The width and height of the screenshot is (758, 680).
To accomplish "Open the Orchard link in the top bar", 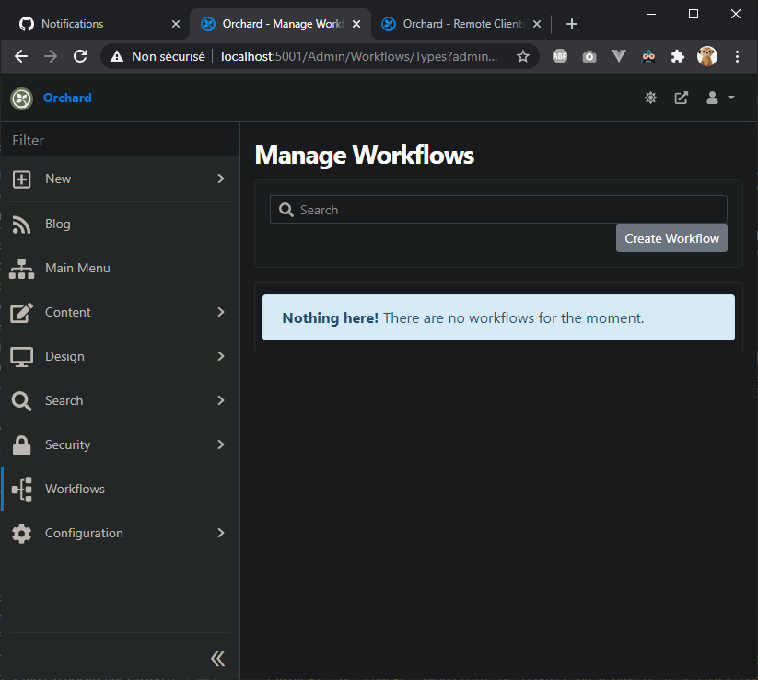I will pyautogui.click(x=66, y=97).
